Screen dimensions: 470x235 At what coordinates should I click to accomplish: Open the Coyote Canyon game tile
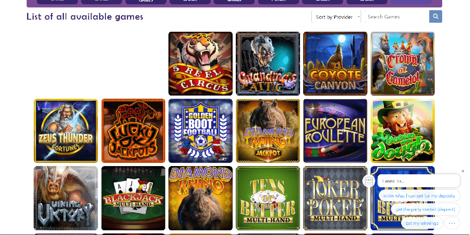click(335, 63)
